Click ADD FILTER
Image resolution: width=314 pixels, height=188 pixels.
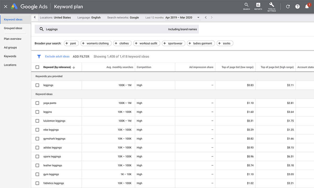coord(81,56)
